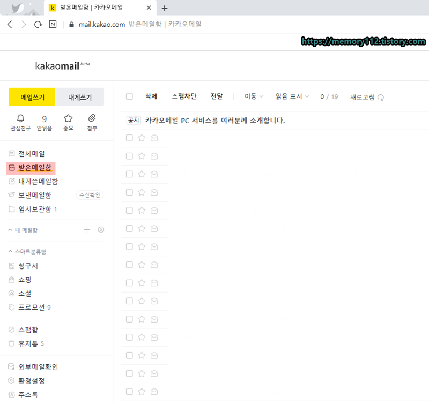Click the Notion extension icon in address bar
This screenshot has height=404, width=429.
(x=53, y=24)
